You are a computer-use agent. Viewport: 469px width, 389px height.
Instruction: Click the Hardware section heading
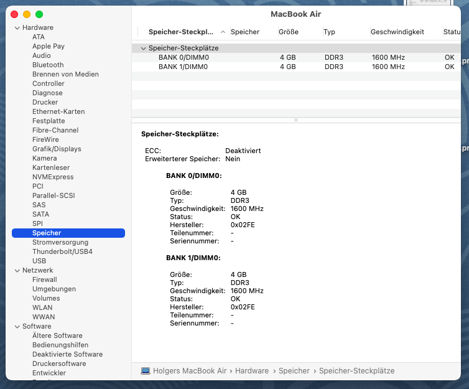pyautogui.click(x=38, y=27)
